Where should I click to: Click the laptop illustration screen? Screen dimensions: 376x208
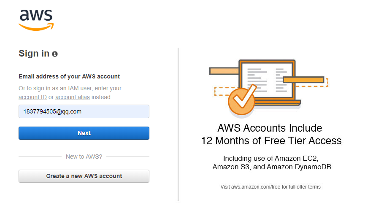267,80
